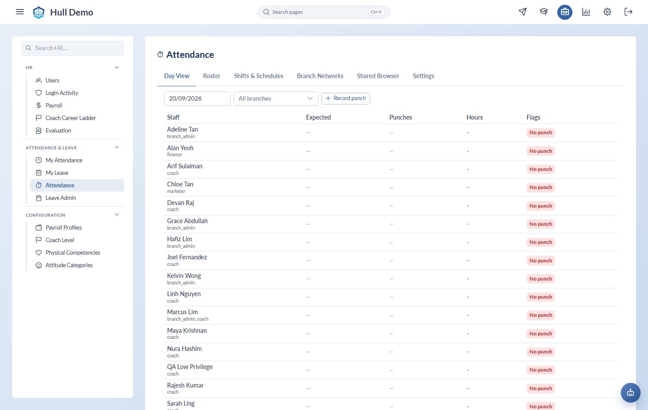Open the All branches dropdown

276,98
